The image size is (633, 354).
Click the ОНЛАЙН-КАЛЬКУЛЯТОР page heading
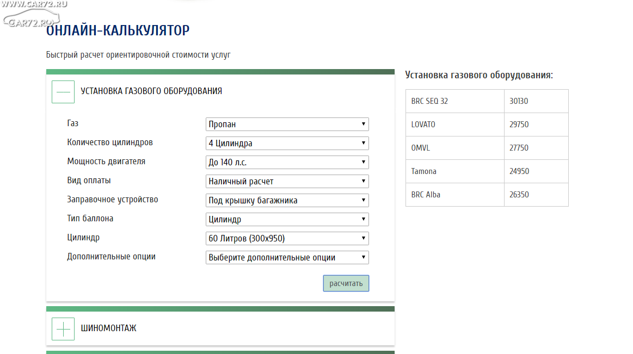coord(118,30)
